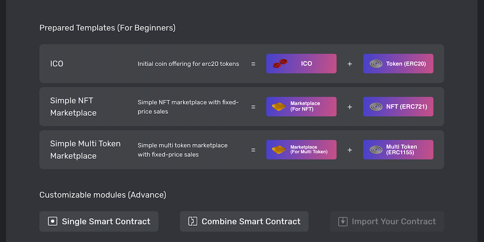Click the spiral icon on Token (ERC20) card
Viewport: 484px width, 242px height.
[x=376, y=63]
